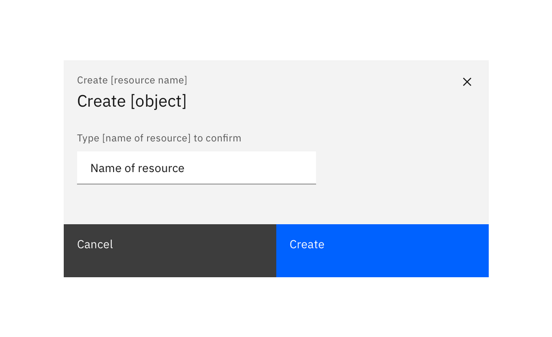Click the Create [object] heading
The height and width of the screenshot is (337, 552).
point(132,101)
